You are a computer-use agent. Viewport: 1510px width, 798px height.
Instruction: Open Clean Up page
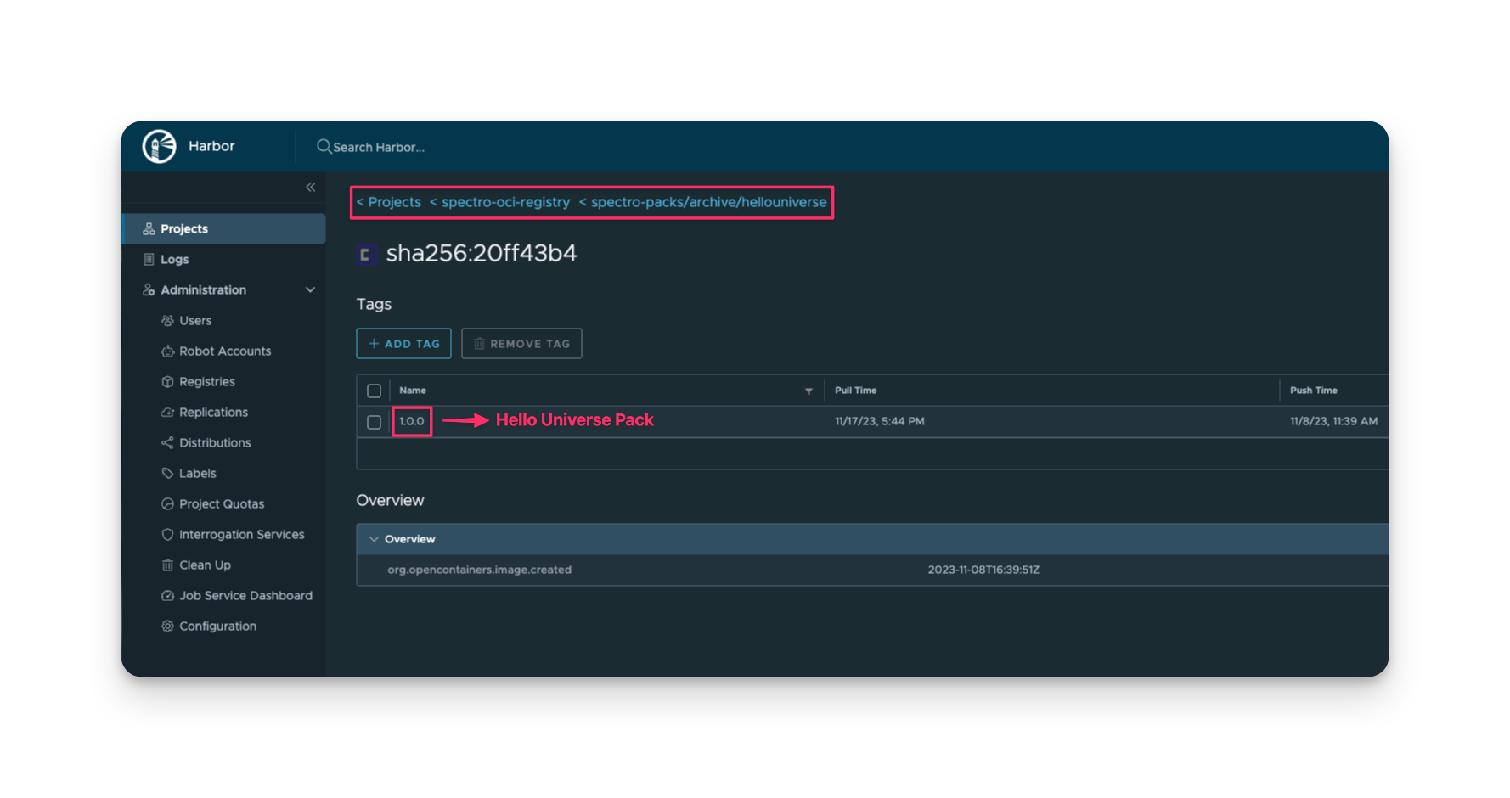[x=205, y=565]
